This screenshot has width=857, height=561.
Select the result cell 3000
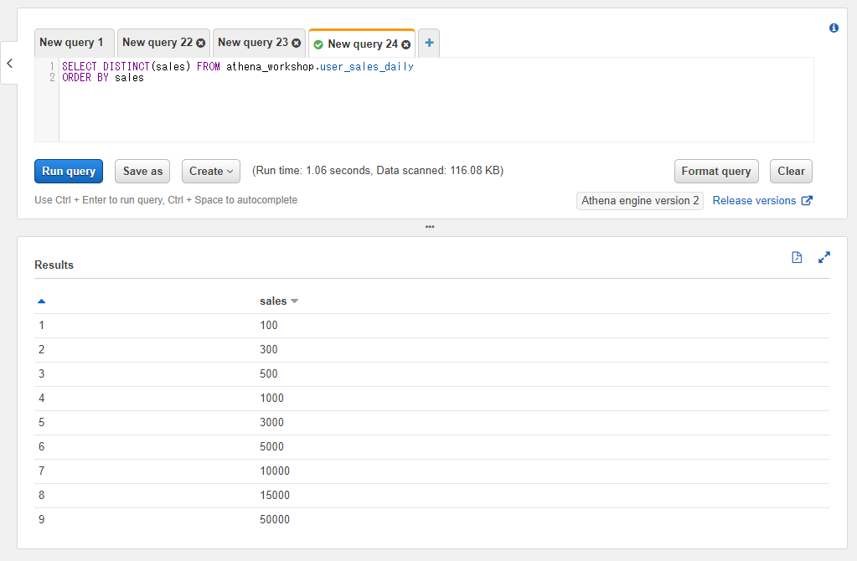click(x=271, y=422)
